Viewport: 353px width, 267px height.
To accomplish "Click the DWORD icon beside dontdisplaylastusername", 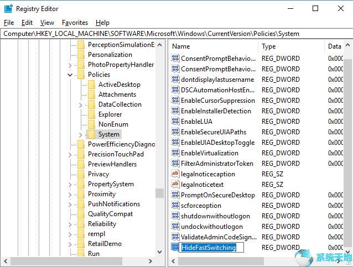I will tap(175, 80).
